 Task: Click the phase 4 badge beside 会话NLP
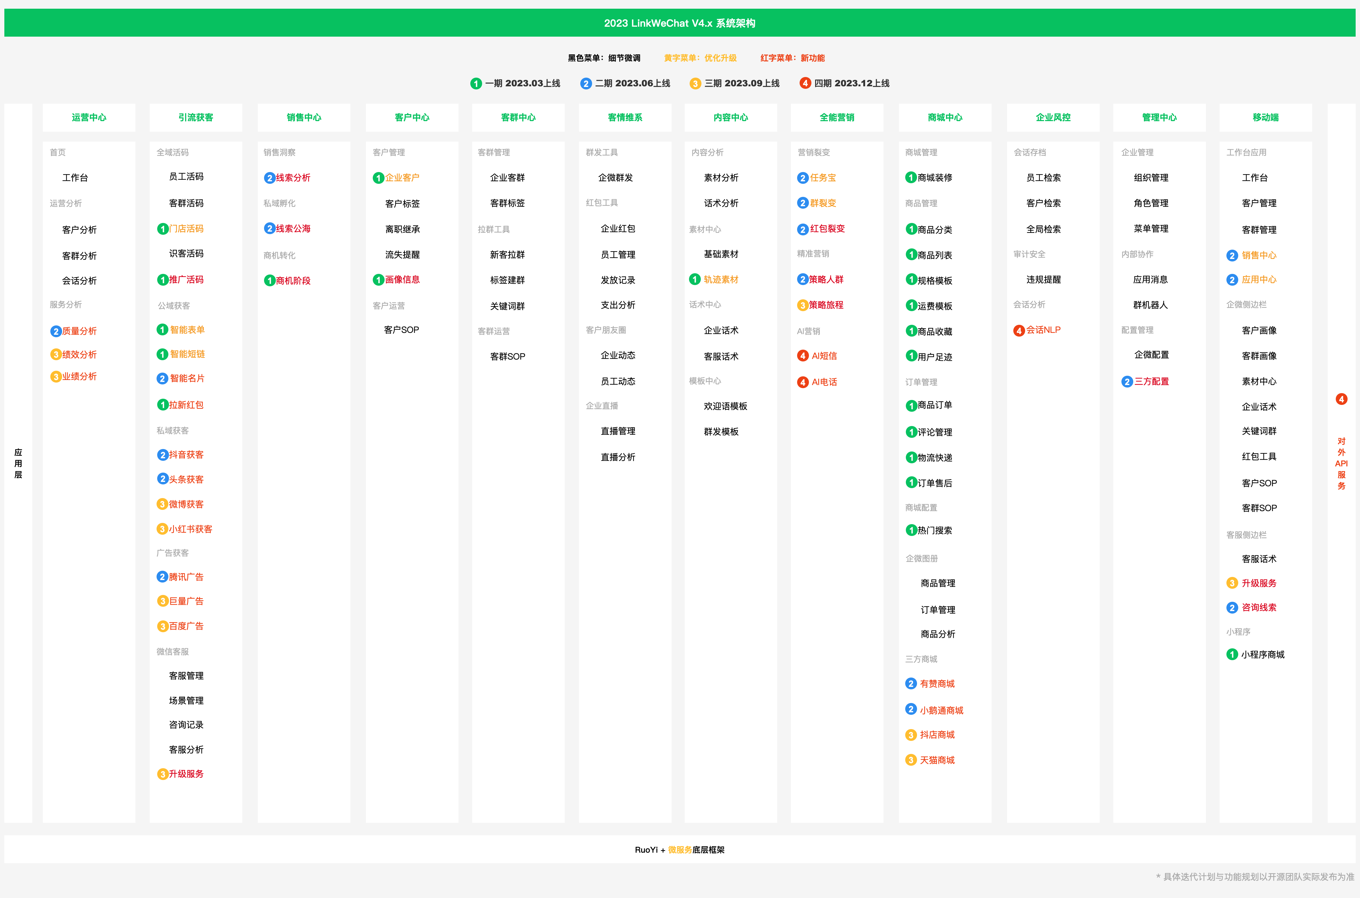point(1019,330)
